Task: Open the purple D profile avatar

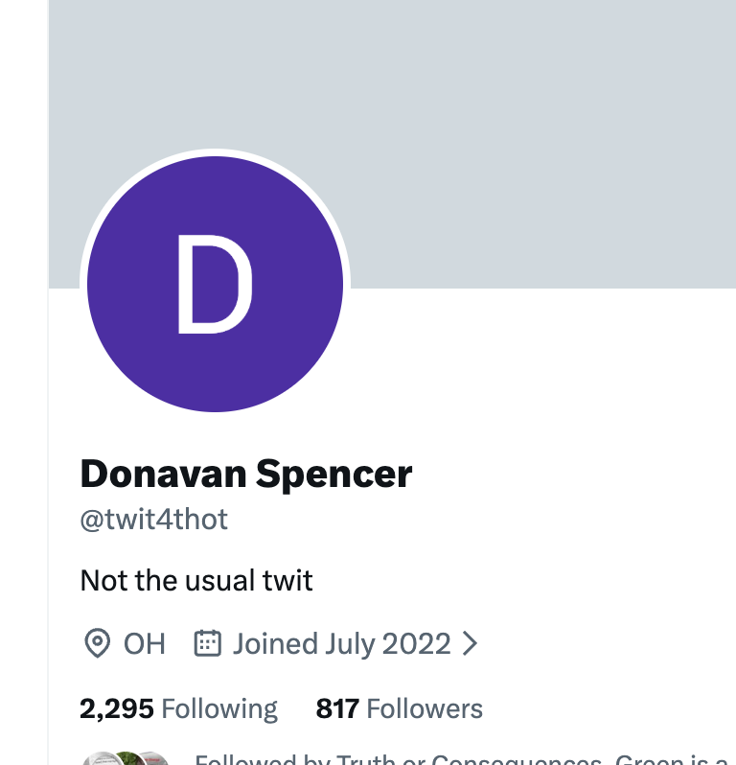Action: coord(215,284)
